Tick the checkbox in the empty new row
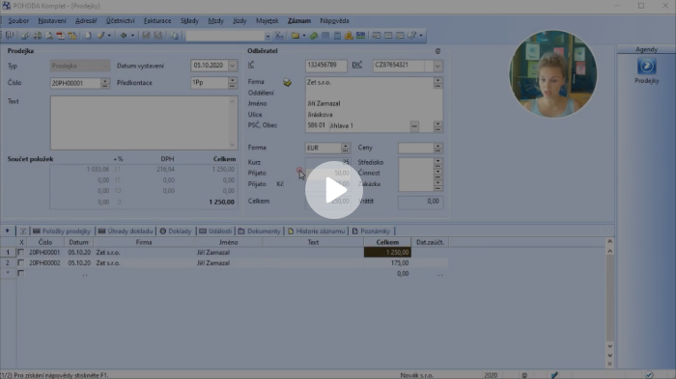Screen dimensions: 676x379 click(x=20, y=273)
